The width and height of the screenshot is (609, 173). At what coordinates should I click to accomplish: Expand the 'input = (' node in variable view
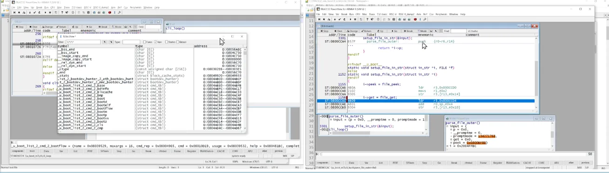[x=447, y=126]
